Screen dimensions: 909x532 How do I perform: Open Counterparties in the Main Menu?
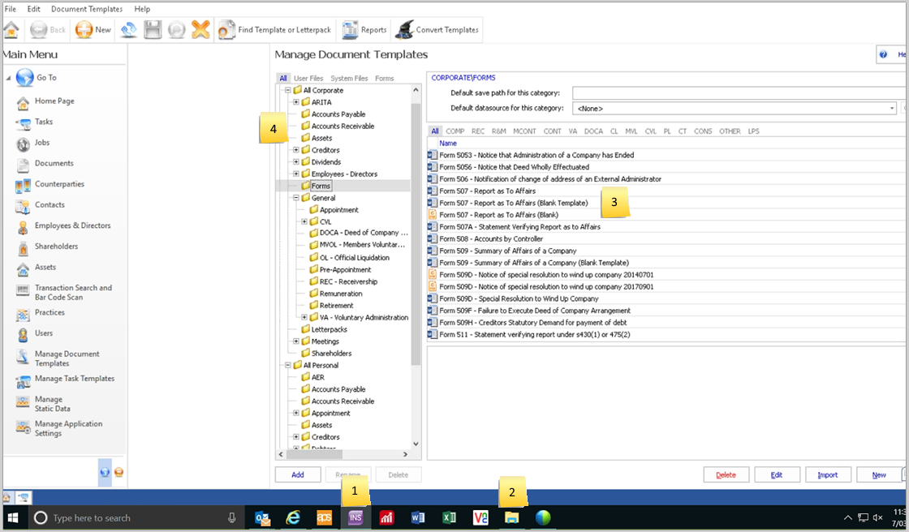[59, 184]
